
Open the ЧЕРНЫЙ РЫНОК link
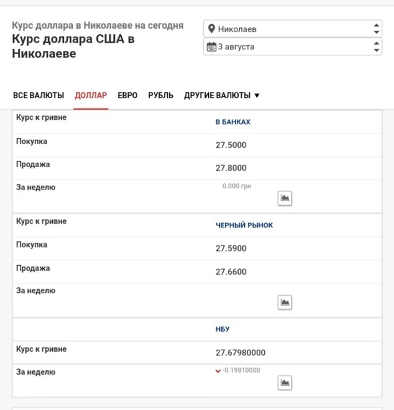coord(244,225)
